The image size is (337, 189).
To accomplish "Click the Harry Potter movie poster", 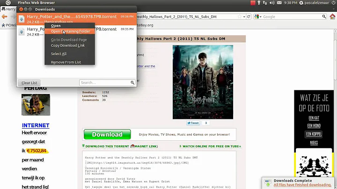I will pos(203,82).
